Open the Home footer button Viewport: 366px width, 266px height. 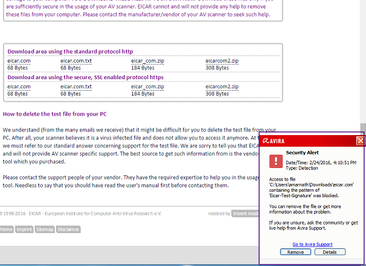(6, 229)
